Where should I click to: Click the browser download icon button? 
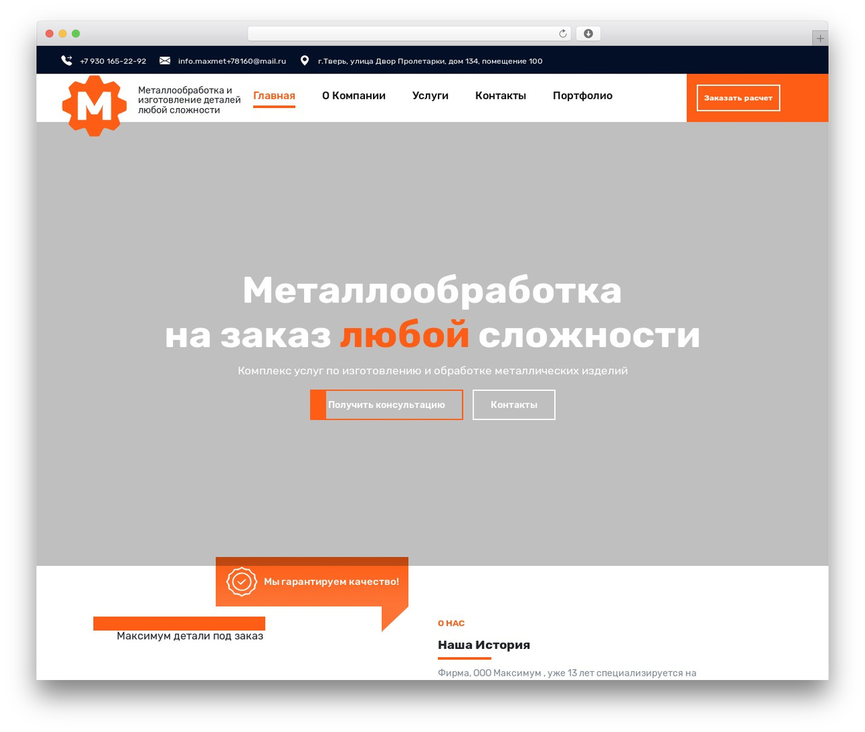tap(589, 34)
